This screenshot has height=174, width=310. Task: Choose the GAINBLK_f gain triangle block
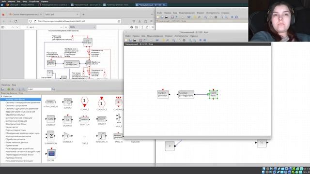point(68,136)
